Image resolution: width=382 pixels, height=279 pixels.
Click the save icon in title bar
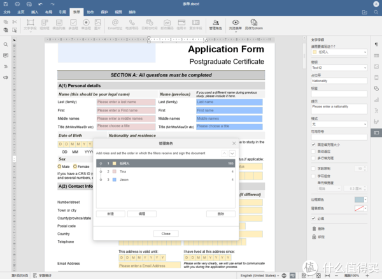coord(5,4)
